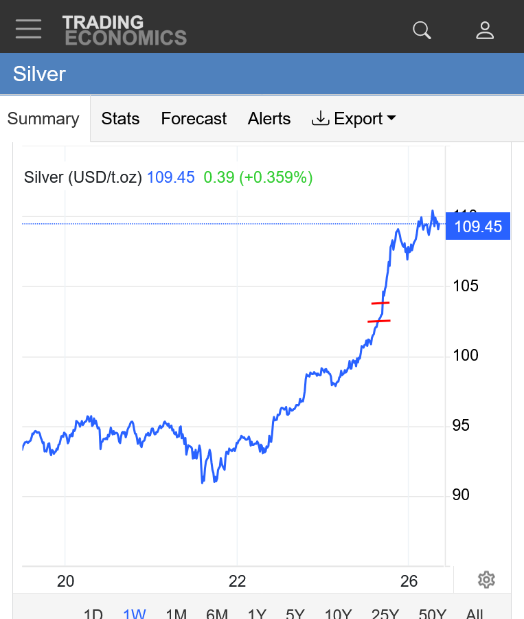The width and height of the screenshot is (524, 619).
Task: Show the 25Y chart range
Action: pyautogui.click(x=385, y=614)
